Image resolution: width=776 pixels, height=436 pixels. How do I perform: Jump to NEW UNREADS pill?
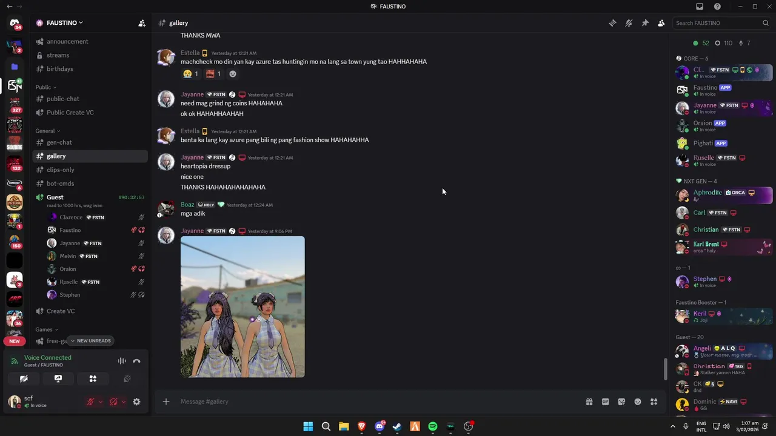pyautogui.click(x=90, y=341)
